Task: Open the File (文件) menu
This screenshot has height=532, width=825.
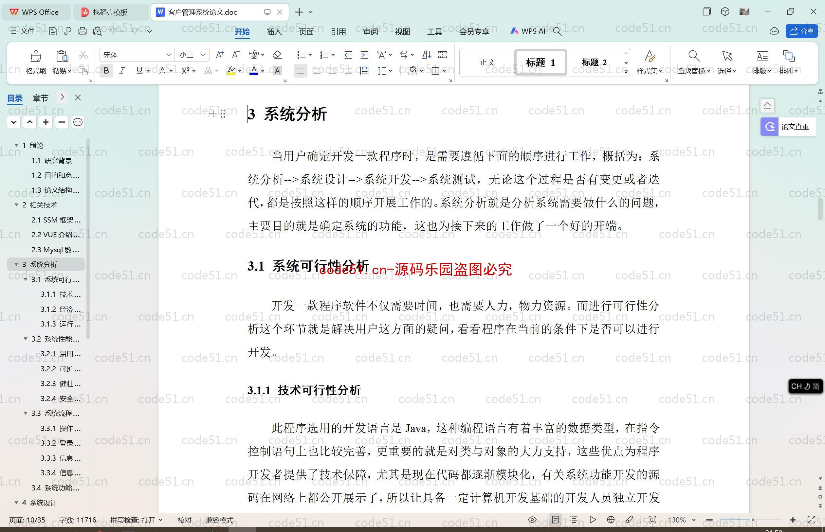Action: coord(23,31)
